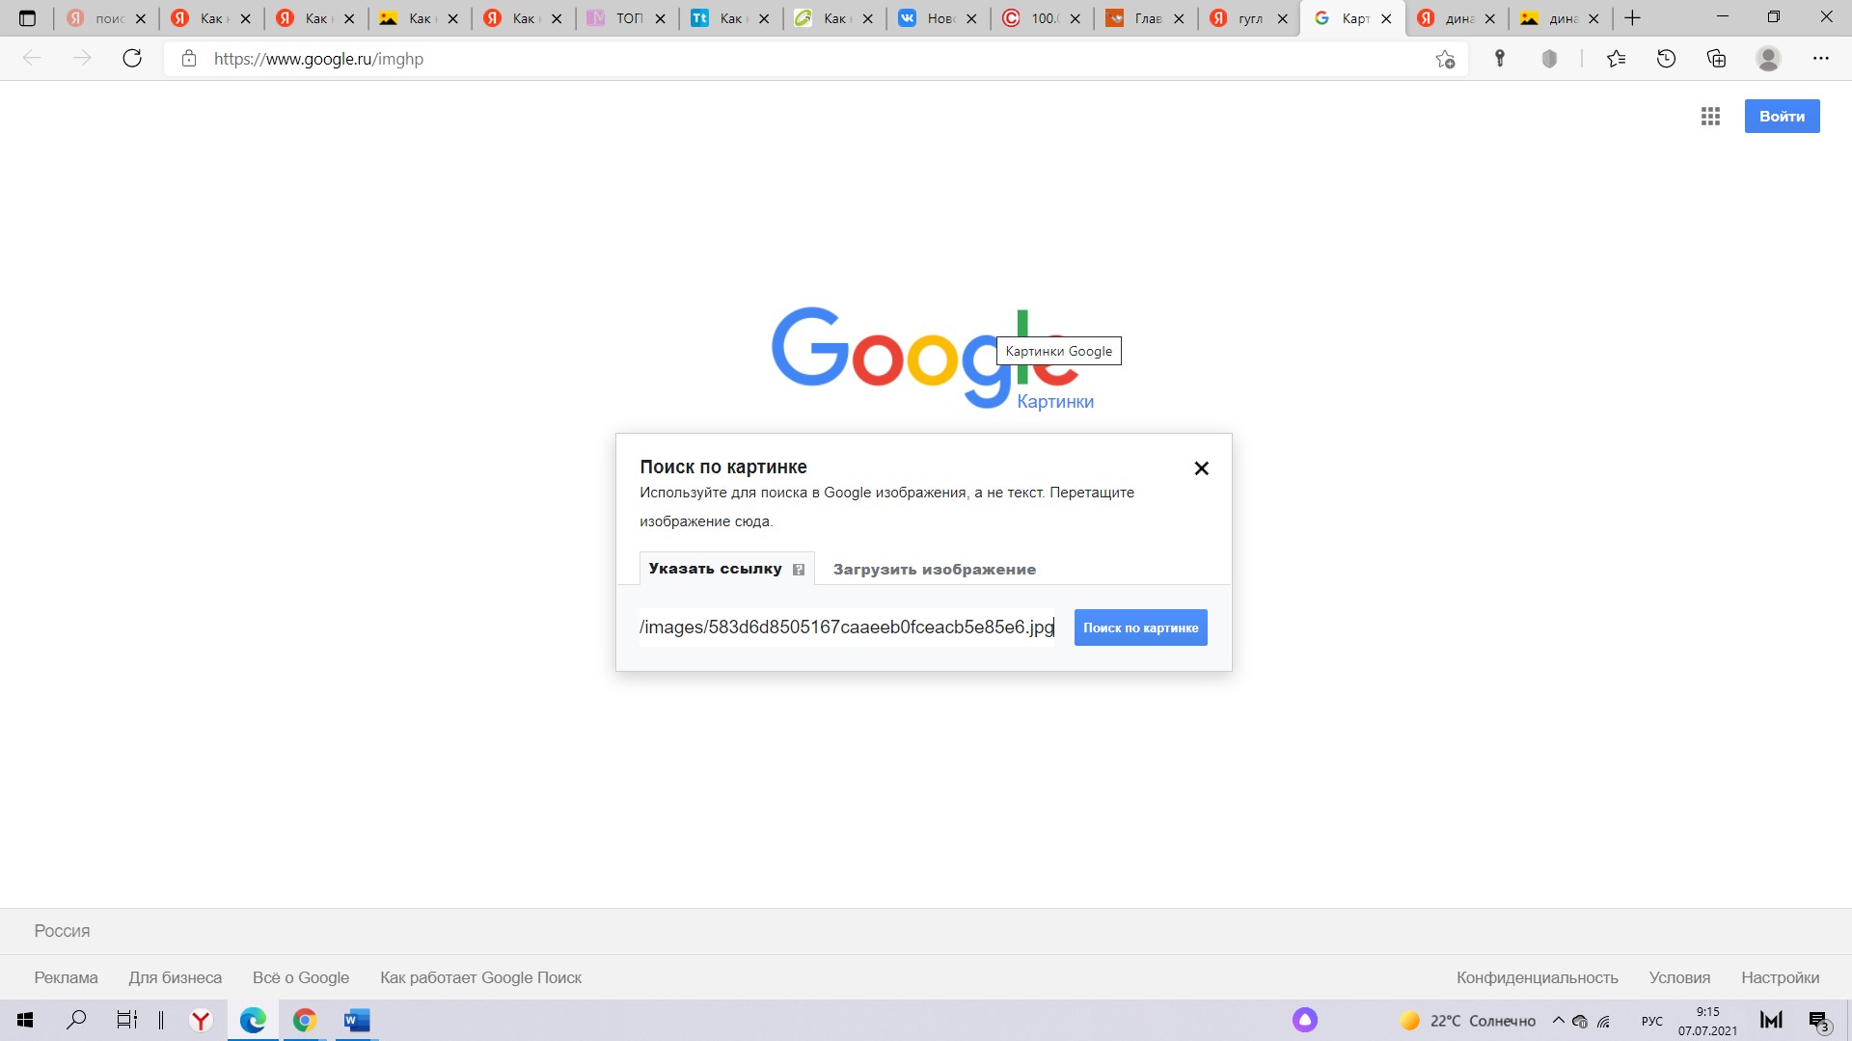The image size is (1852, 1041).
Task: Click the Реклама footer link
Action: pyautogui.click(x=65, y=976)
